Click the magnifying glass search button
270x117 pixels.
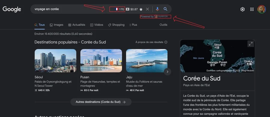click(166, 9)
